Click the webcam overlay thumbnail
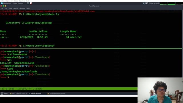The width and height of the screenshot is (183, 103). 160,90
